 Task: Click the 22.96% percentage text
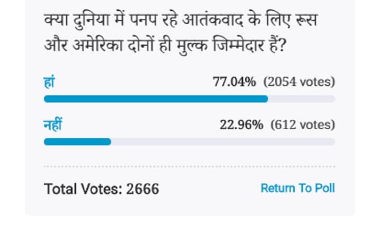(241, 125)
